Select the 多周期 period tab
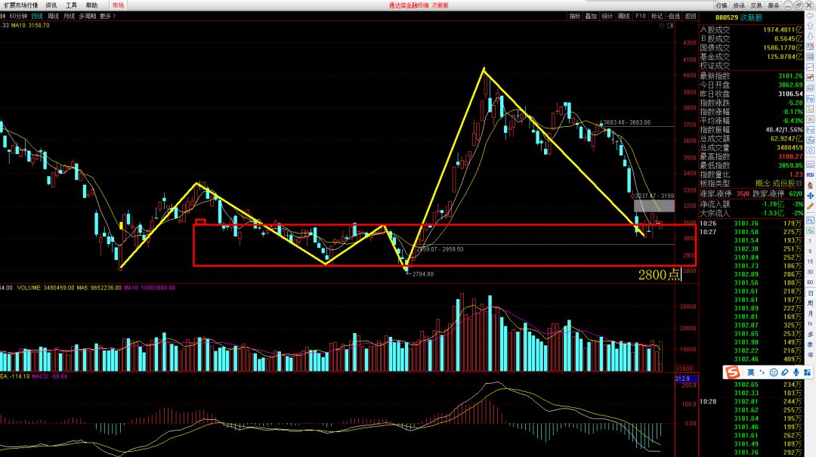816x457 pixels. tap(88, 16)
